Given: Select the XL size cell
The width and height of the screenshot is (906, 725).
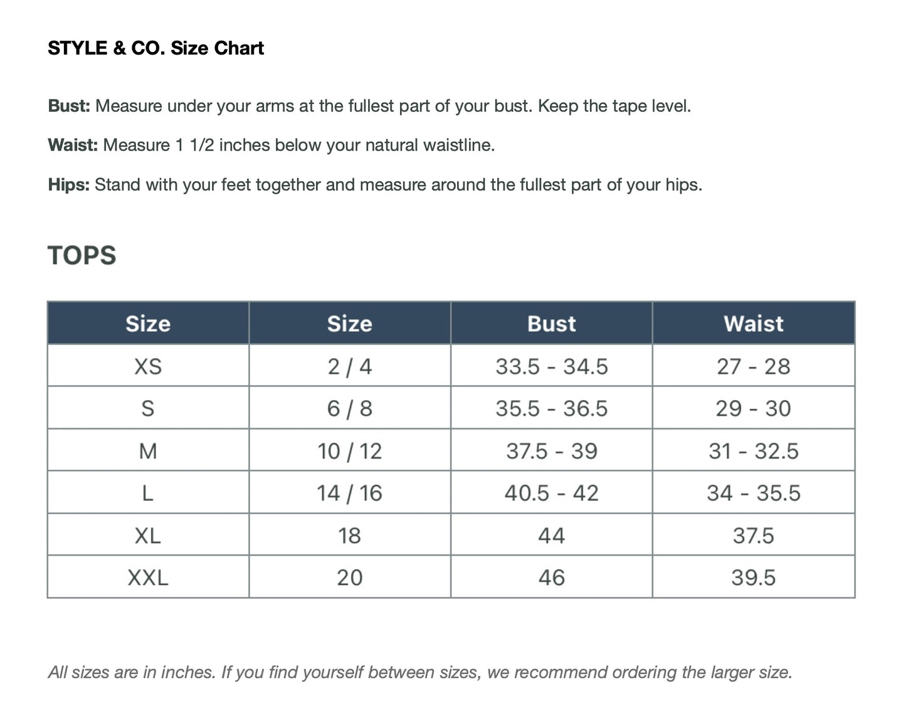Looking at the screenshot, I should click(x=148, y=536).
